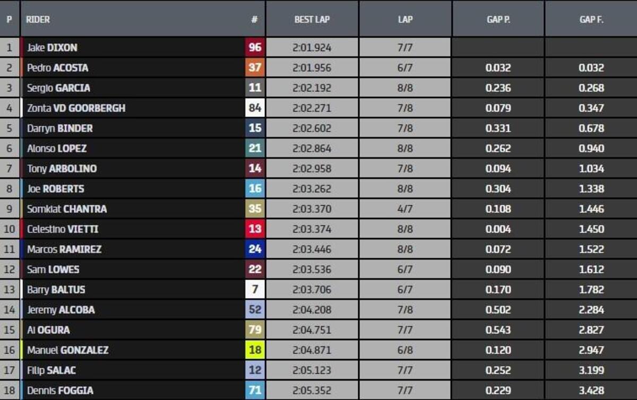The image size is (637, 400).
Task: Click Dennis Foggia's number 71 badge
Action: (255, 390)
